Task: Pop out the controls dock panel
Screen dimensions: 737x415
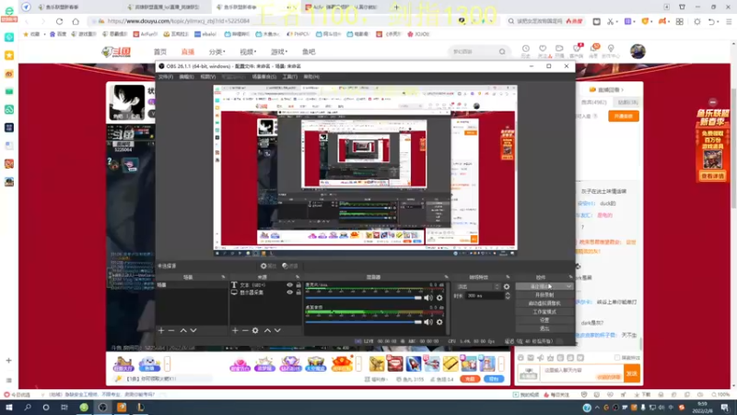Action: pos(570,278)
